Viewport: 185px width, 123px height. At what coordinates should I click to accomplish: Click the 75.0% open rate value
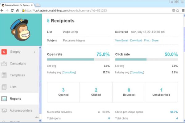[x=103, y=54]
